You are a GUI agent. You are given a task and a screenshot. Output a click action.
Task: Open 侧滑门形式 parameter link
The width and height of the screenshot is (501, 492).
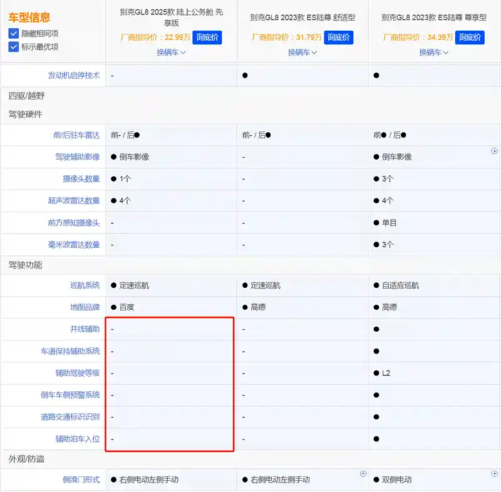point(81,480)
